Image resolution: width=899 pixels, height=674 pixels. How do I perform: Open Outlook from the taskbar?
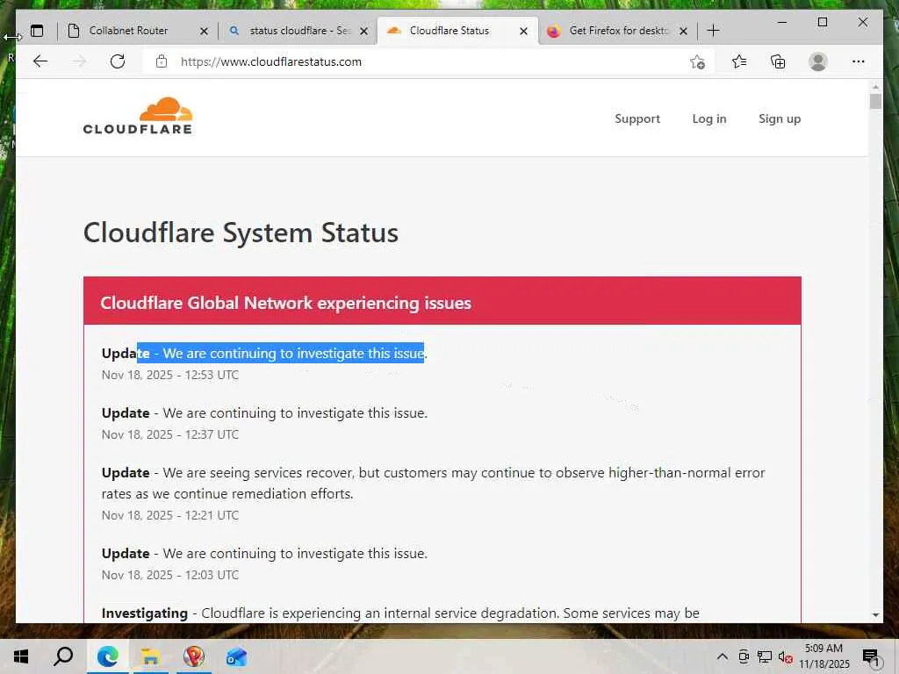click(x=236, y=656)
